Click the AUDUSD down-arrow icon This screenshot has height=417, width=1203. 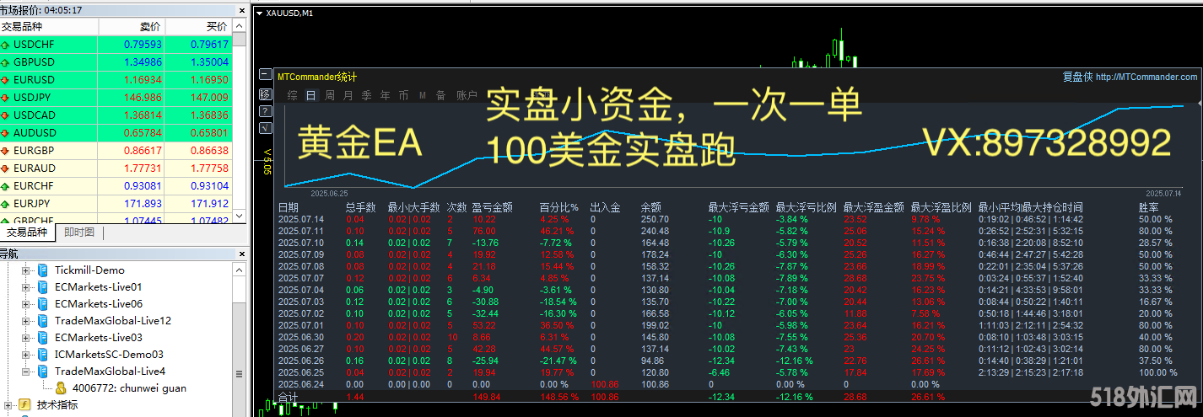click(5, 133)
